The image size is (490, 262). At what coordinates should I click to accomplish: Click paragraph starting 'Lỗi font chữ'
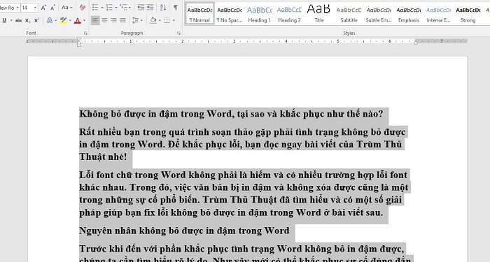click(244, 194)
